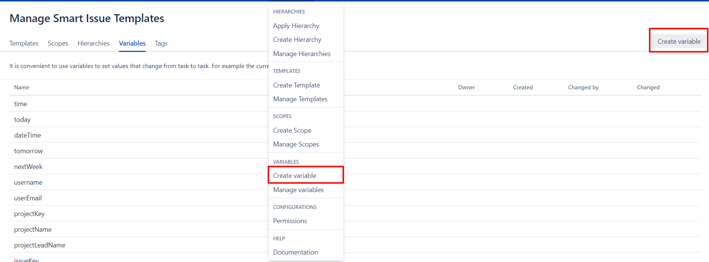
Task: Select Permissions under Configurations
Action: [290, 221]
